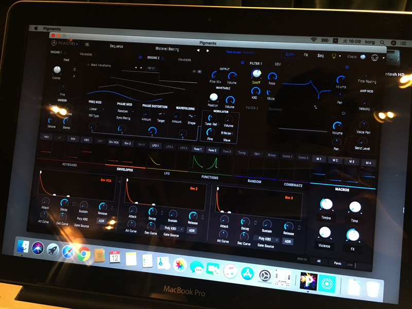The height and width of the screenshot is (309, 412).
Task: Select the Func 1 modulation source tab
Action: 198,149
